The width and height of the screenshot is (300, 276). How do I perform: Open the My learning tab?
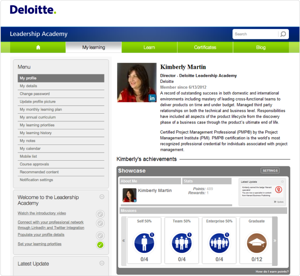click(x=94, y=47)
